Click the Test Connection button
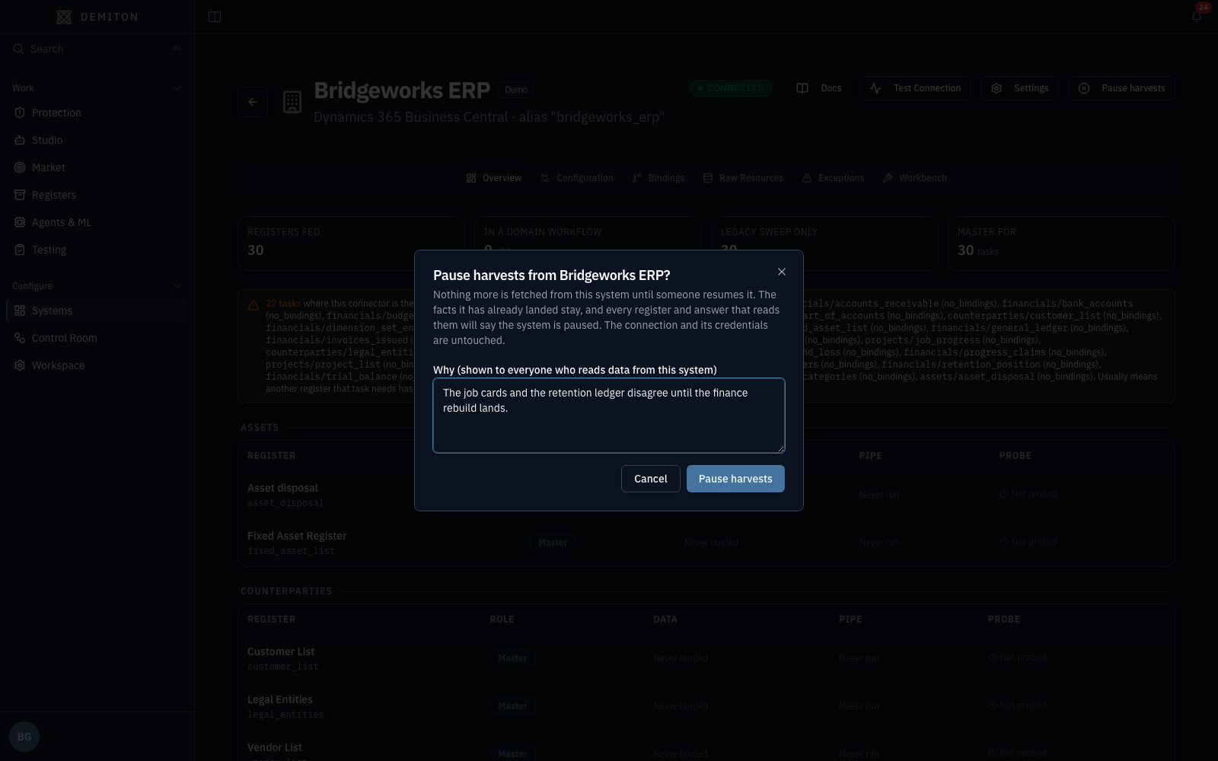The image size is (1218, 761). [x=915, y=88]
